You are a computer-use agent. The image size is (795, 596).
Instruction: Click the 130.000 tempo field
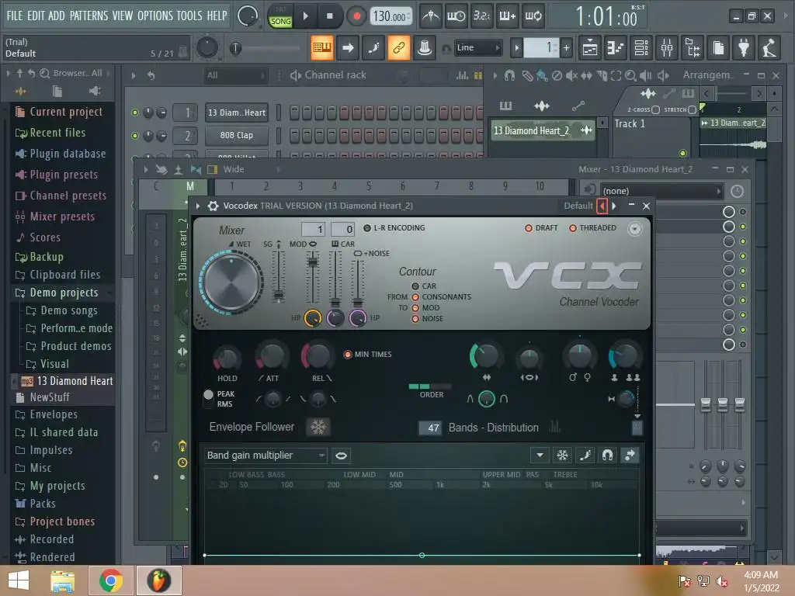[390, 16]
